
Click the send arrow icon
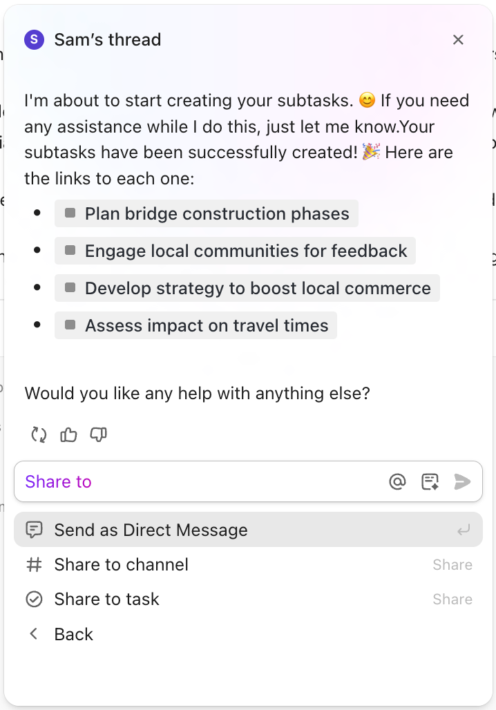[462, 481]
